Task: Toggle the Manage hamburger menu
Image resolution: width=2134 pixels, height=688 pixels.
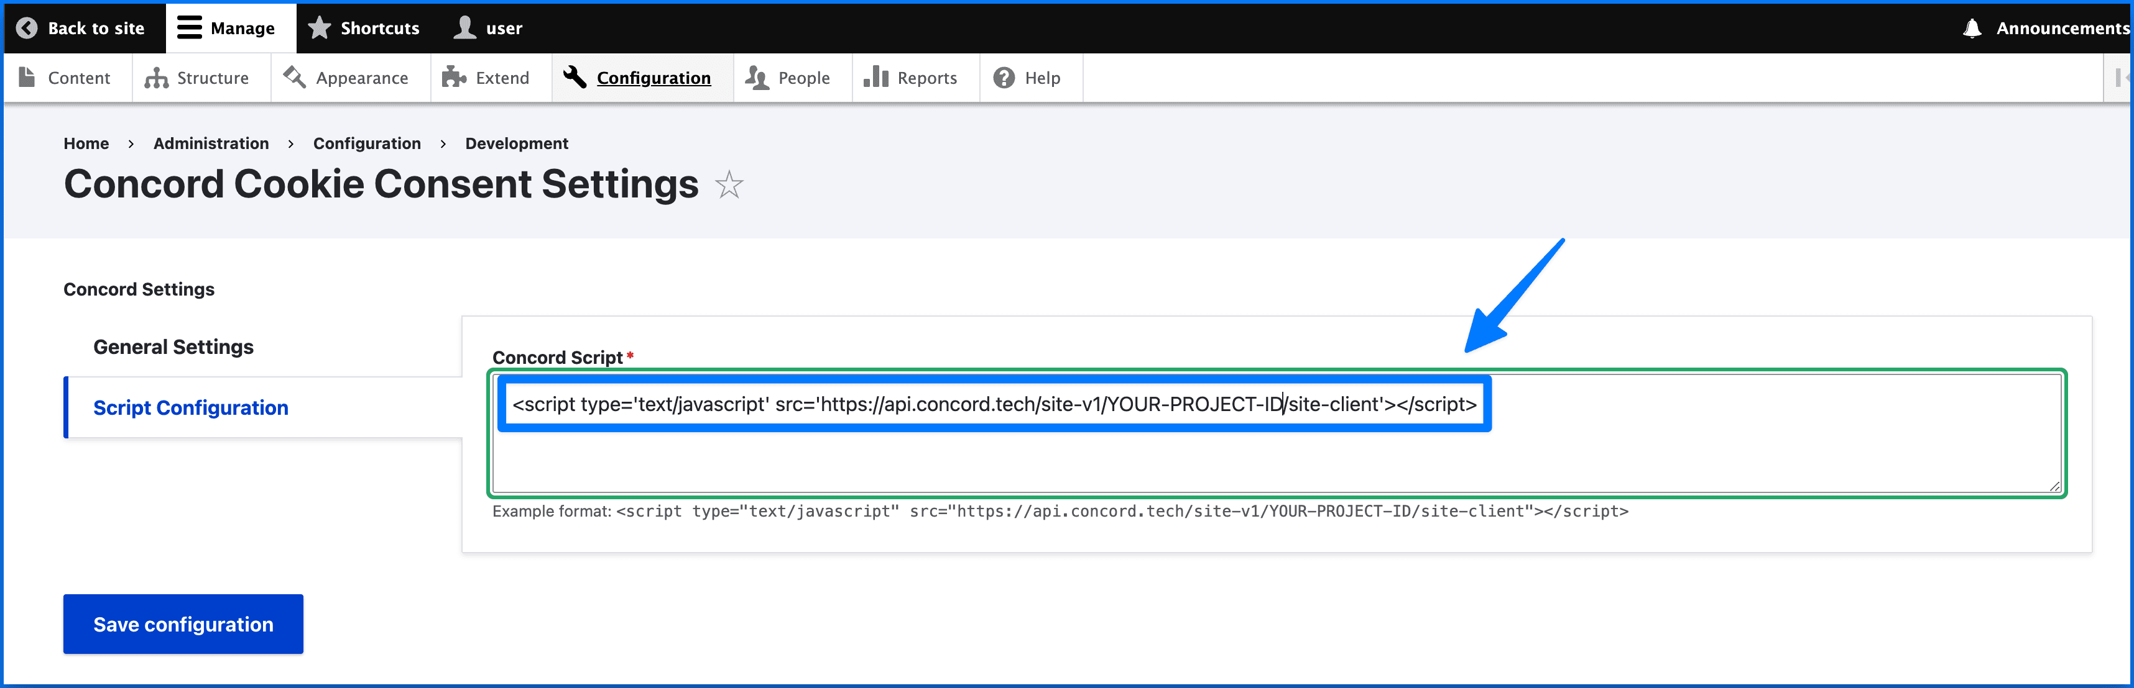Action: click(190, 28)
